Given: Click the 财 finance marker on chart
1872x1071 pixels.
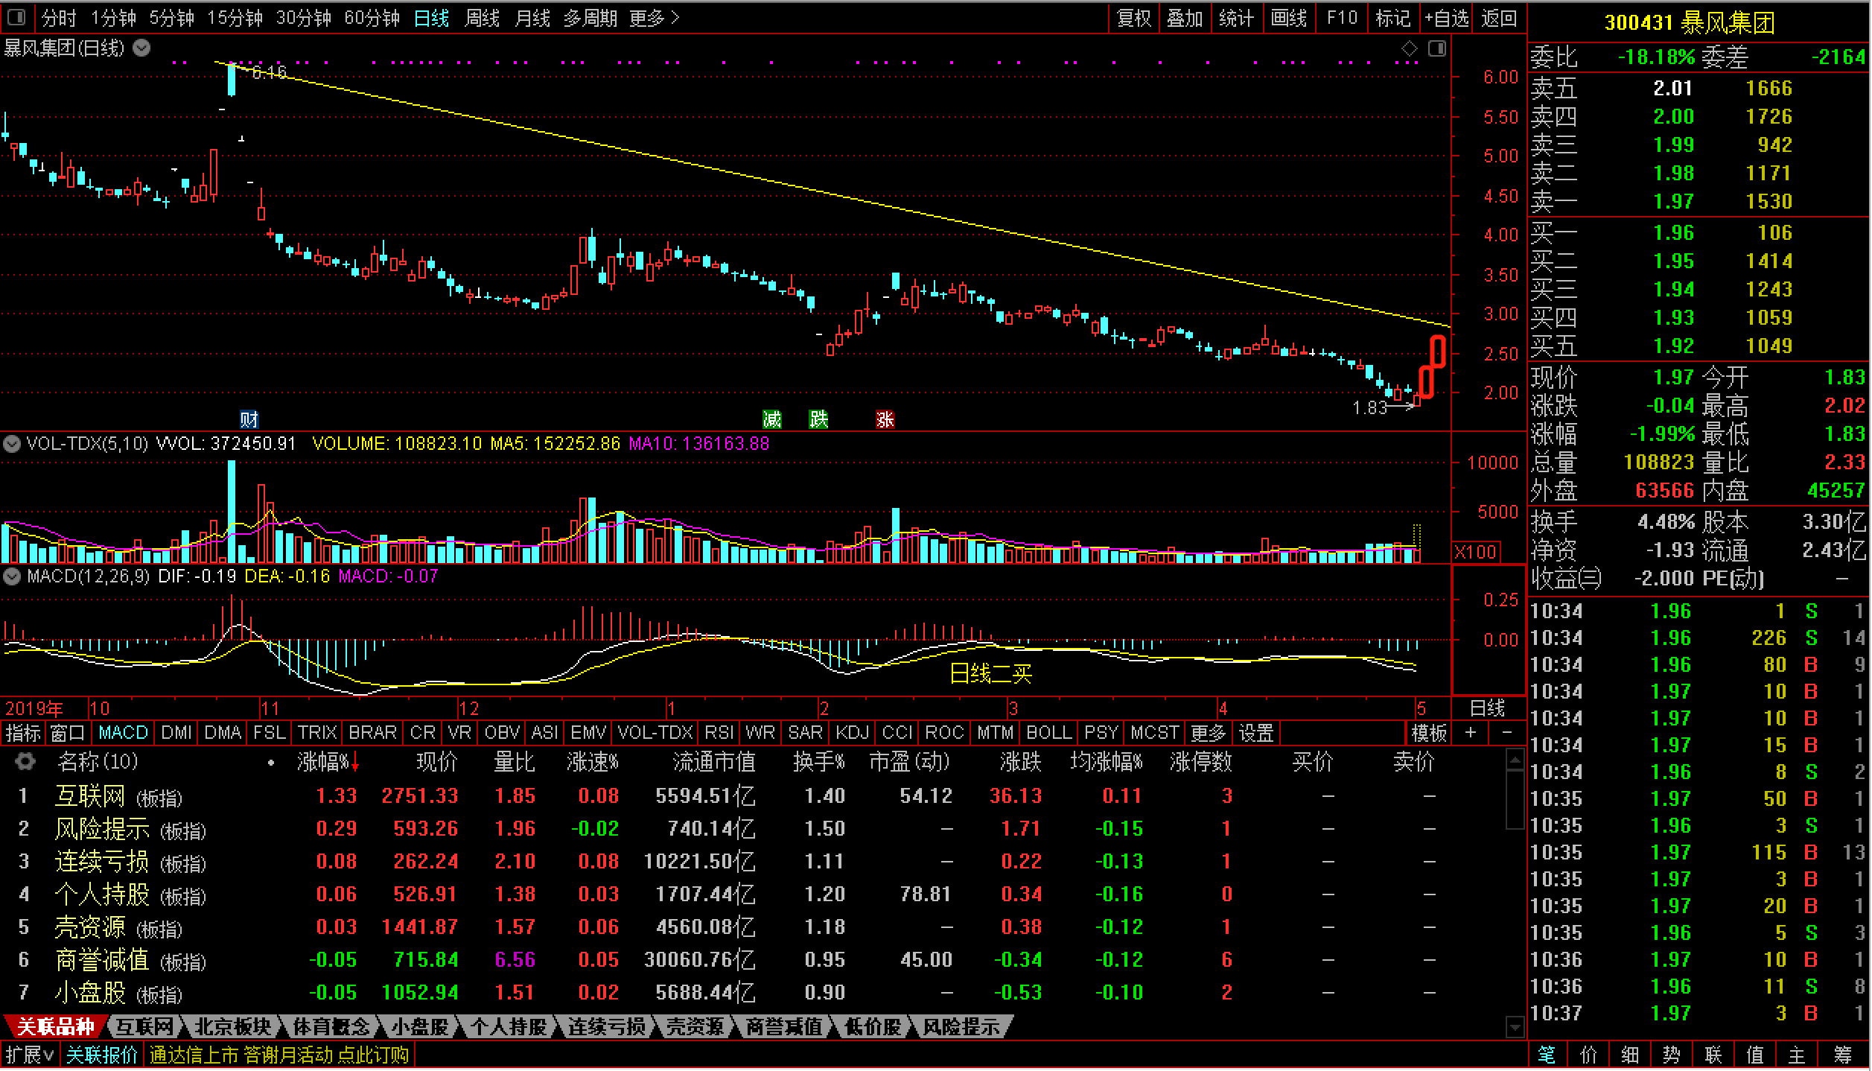Looking at the screenshot, I should [249, 419].
